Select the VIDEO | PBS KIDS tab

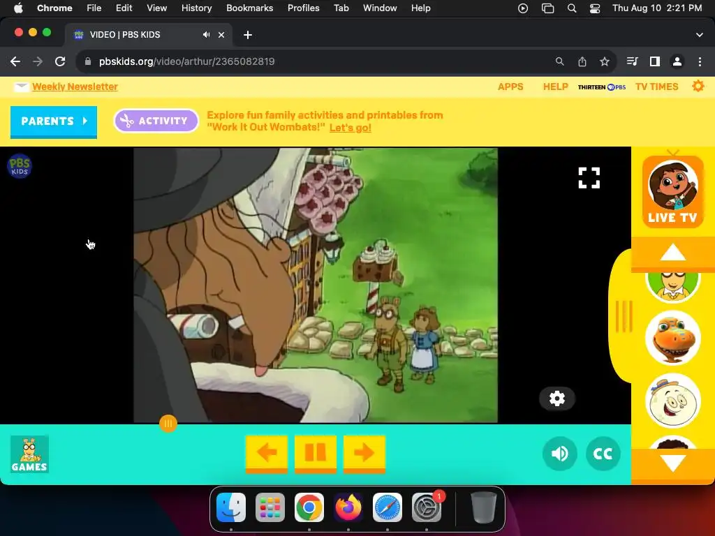[x=148, y=35]
